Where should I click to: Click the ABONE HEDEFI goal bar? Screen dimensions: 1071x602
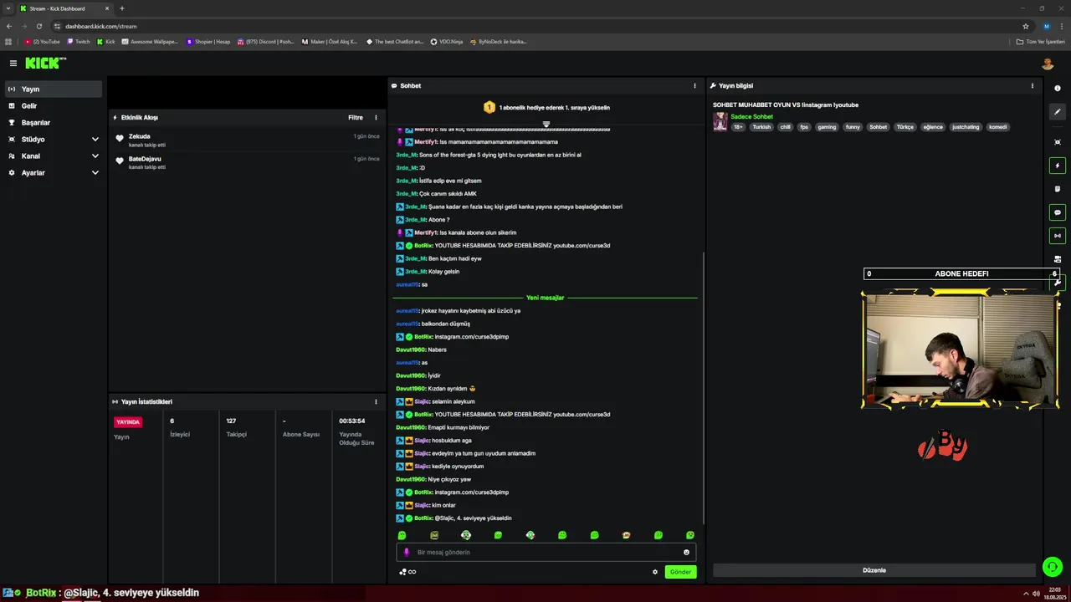961,273
